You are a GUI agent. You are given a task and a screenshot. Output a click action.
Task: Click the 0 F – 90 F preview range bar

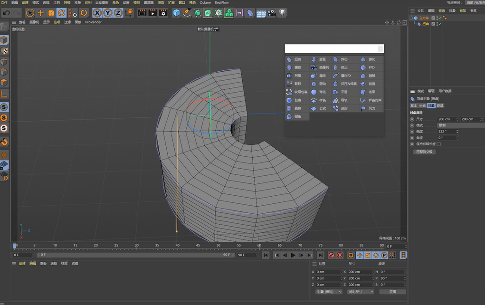[x=135, y=255]
